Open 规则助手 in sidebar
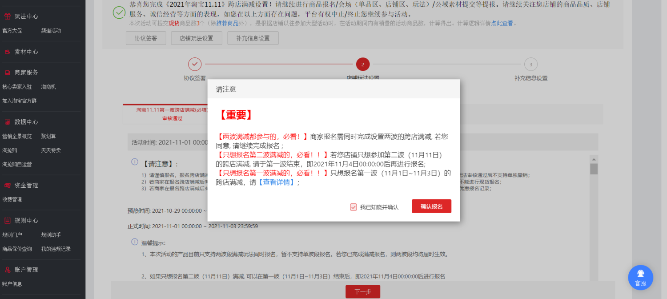 coord(51,235)
